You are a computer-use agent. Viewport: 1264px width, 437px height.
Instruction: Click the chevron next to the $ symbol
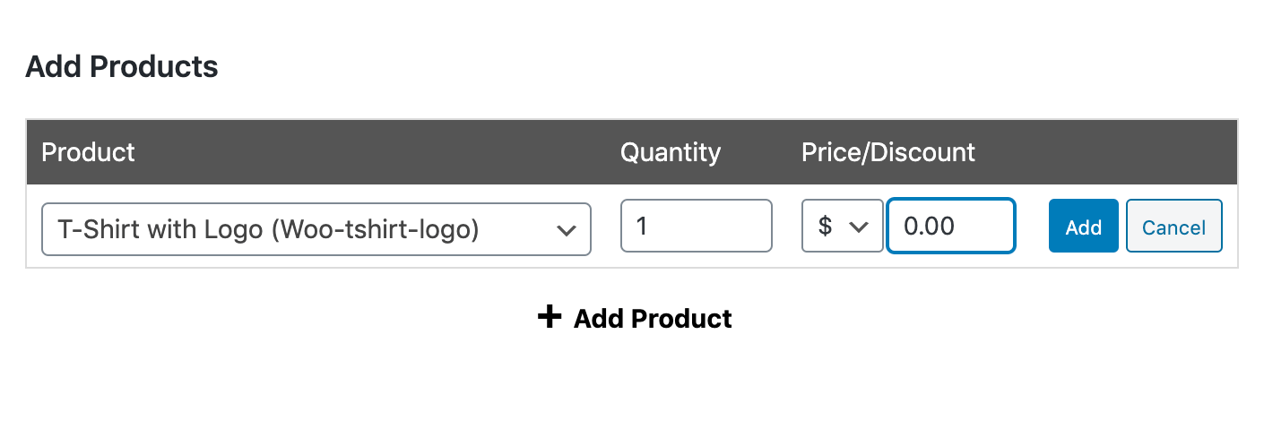[859, 227]
